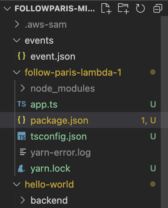Click the log lines icon beside yarn-error.log
168x208 pixels.
pos(23,152)
